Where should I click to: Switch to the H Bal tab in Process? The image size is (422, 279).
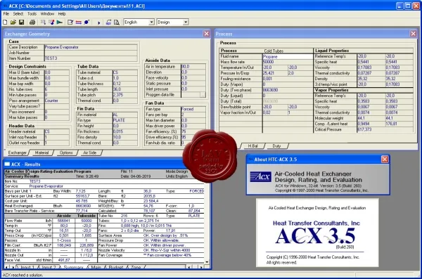tap(252, 145)
